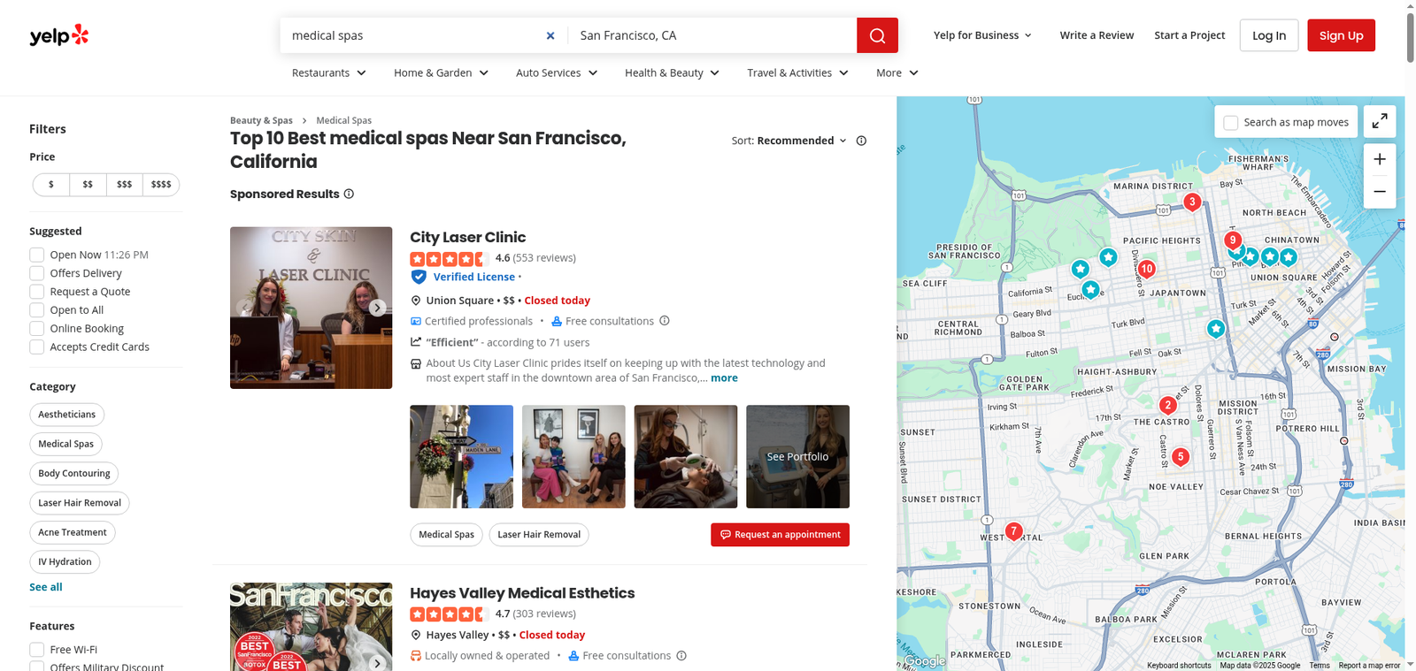Screen dimensions: 1416x671
Task: Toggle Open to All filter
Action: pos(37,310)
